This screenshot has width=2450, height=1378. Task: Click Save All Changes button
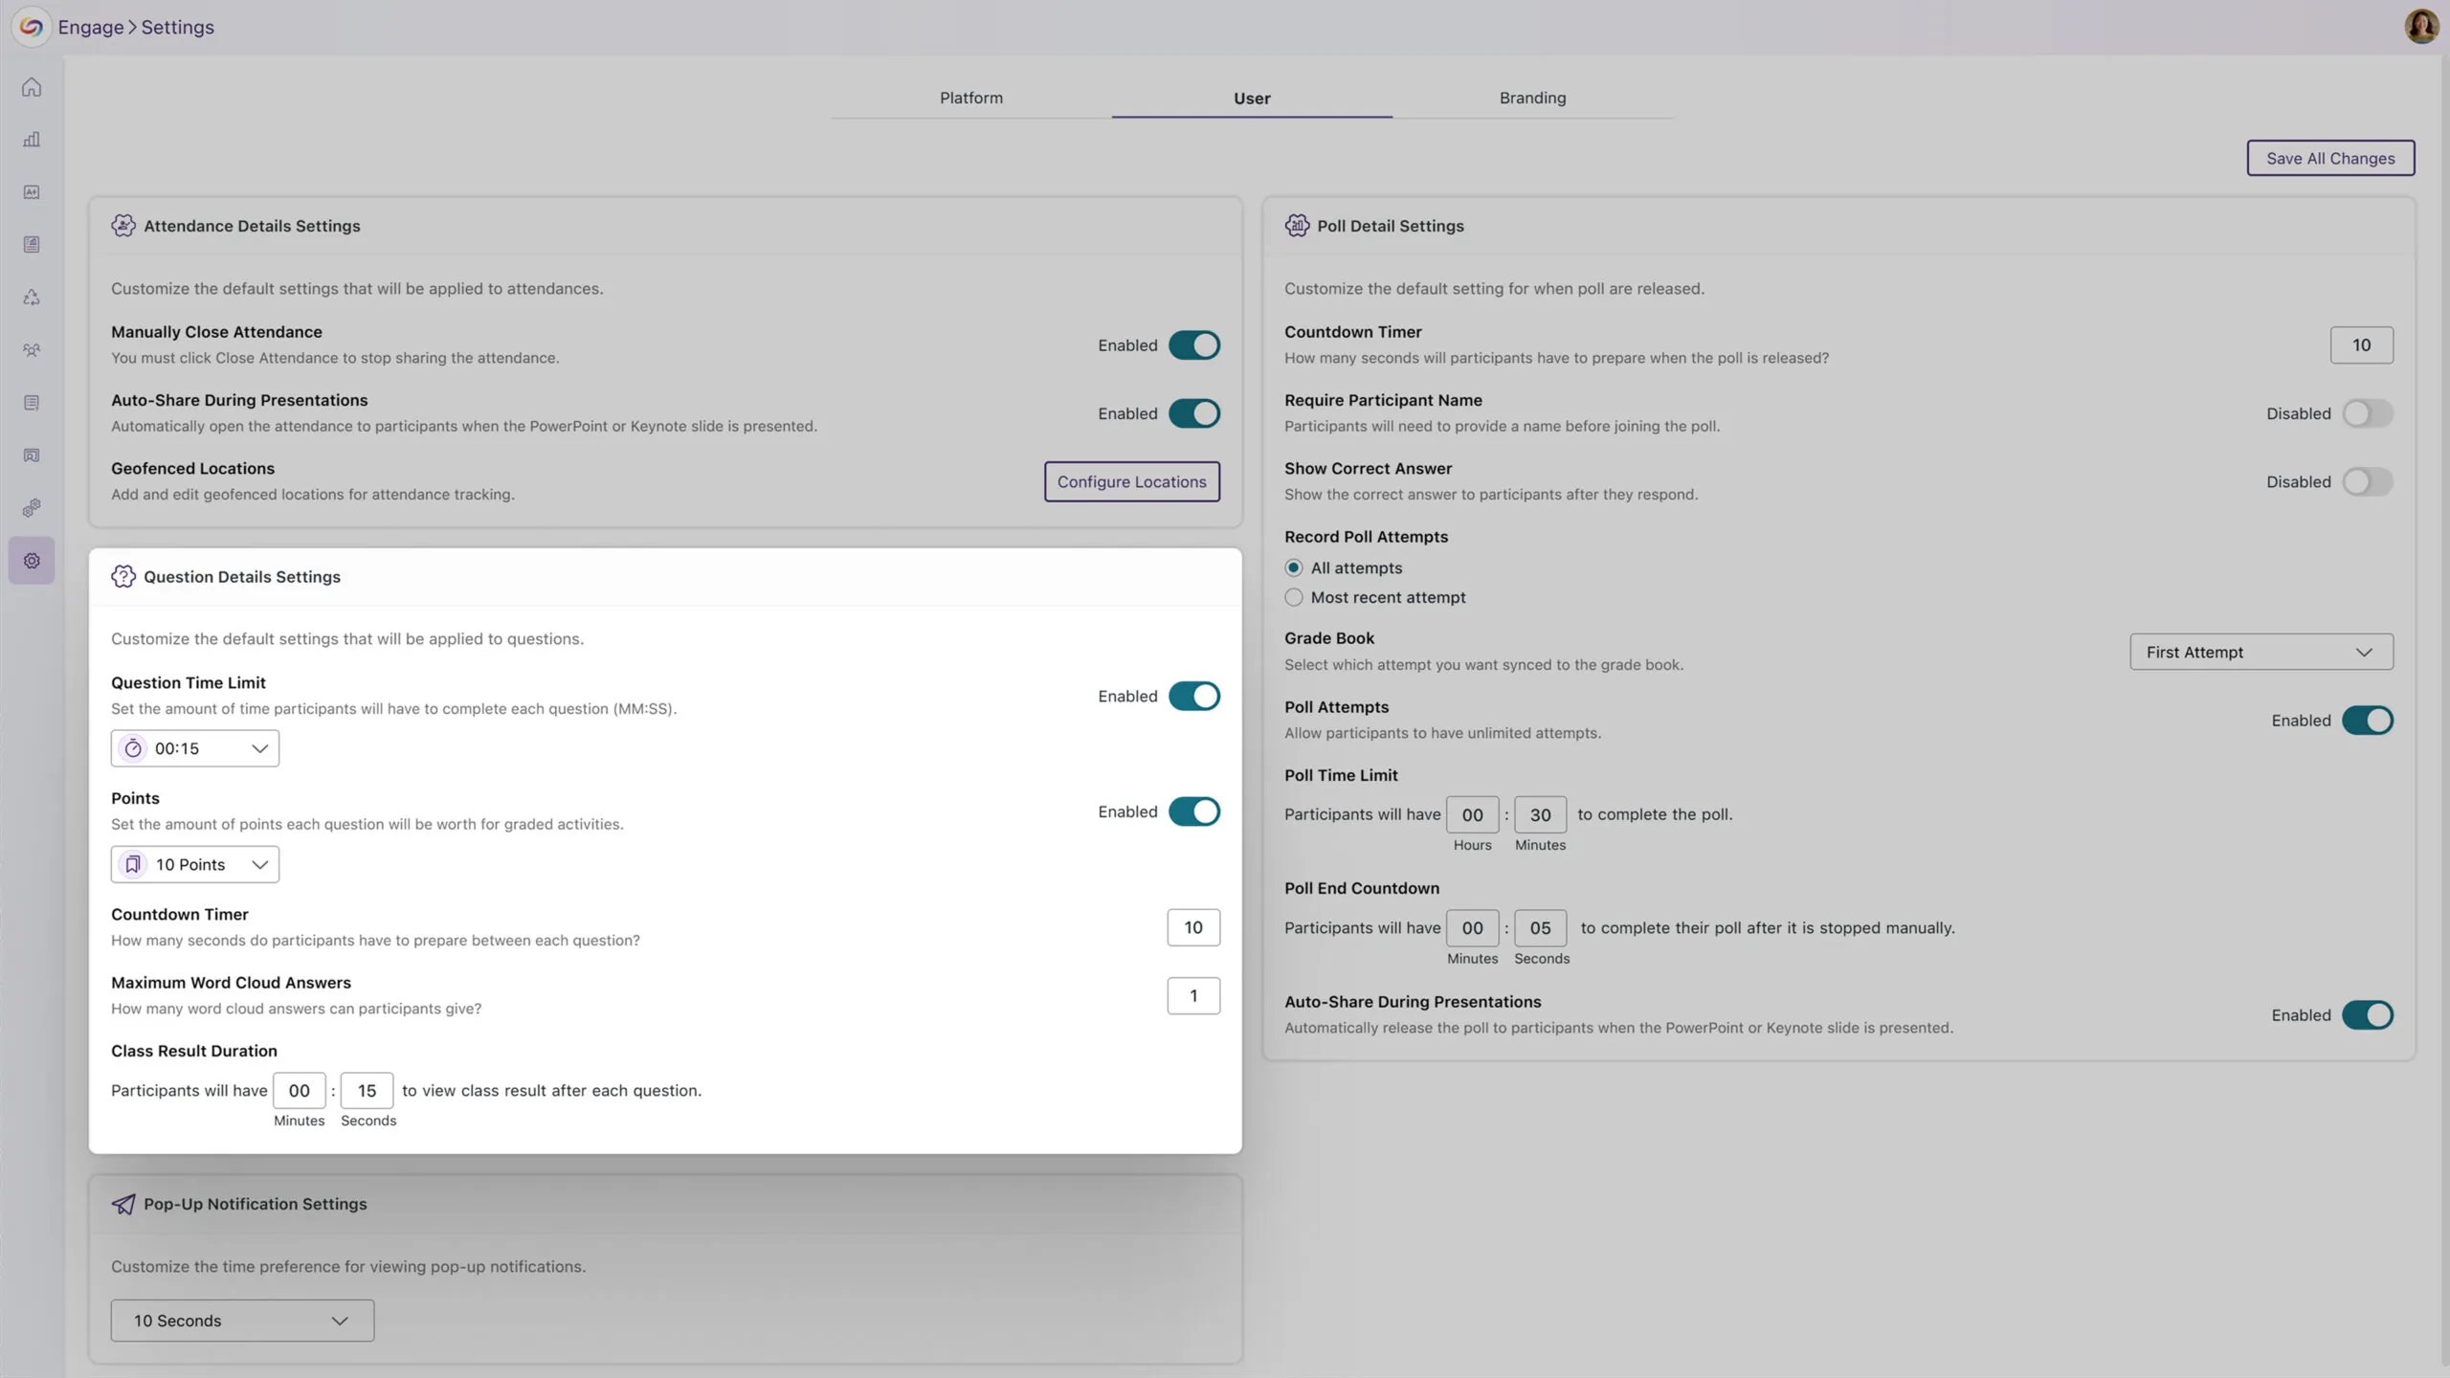tap(2329, 158)
